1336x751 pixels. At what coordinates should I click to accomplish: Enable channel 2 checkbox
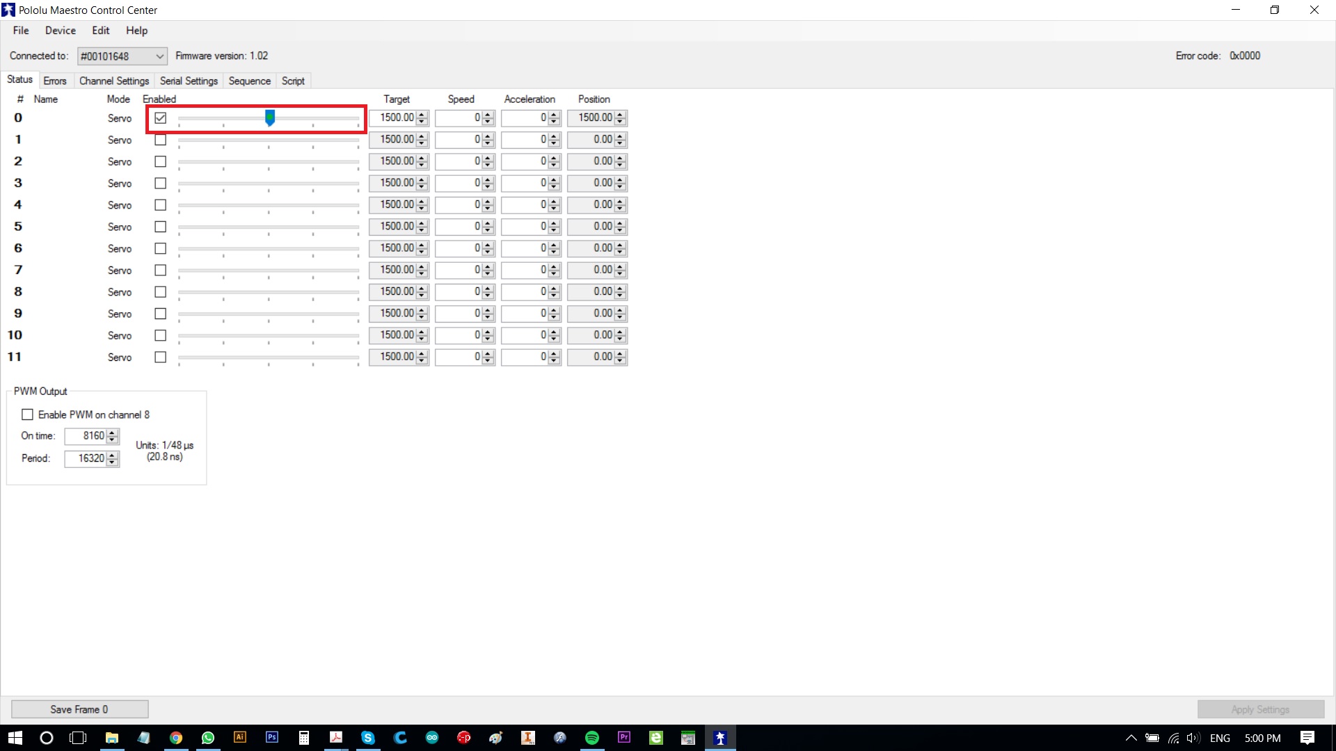tap(161, 161)
